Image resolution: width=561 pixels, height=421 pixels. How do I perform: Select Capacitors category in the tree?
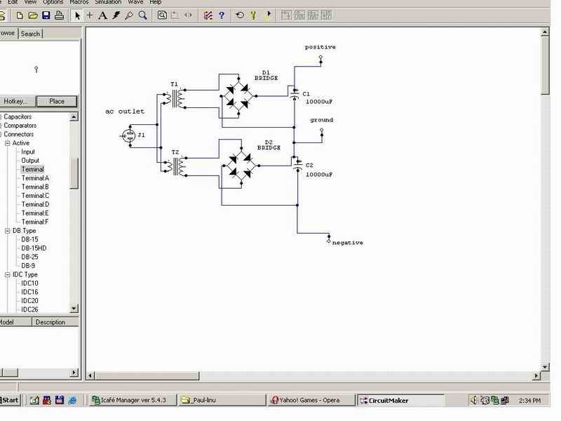18,116
